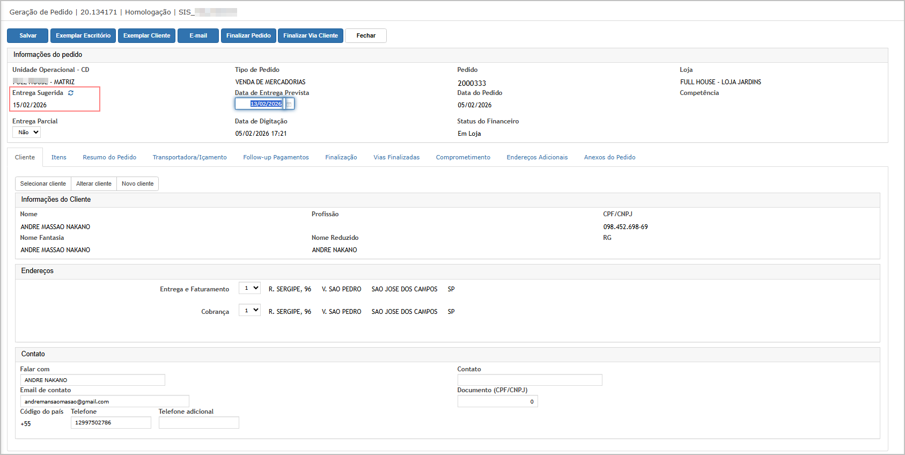The height and width of the screenshot is (455, 905).
Task: Open the Follow-up Pagamentos tab
Action: click(x=276, y=157)
